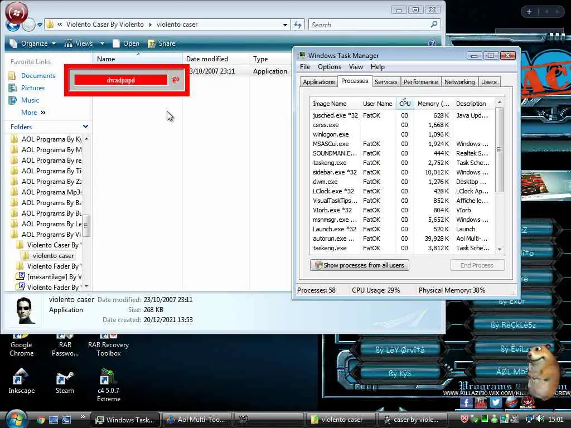Click the Windows Start orb
Image resolution: width=571 pixels, height=428 pixels.
[15, 419]
